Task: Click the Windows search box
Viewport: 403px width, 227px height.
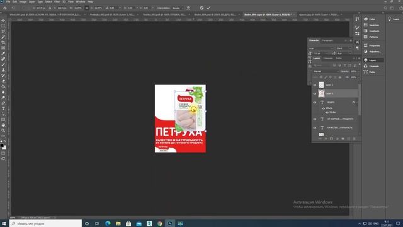Action: [x=45, y=223]
